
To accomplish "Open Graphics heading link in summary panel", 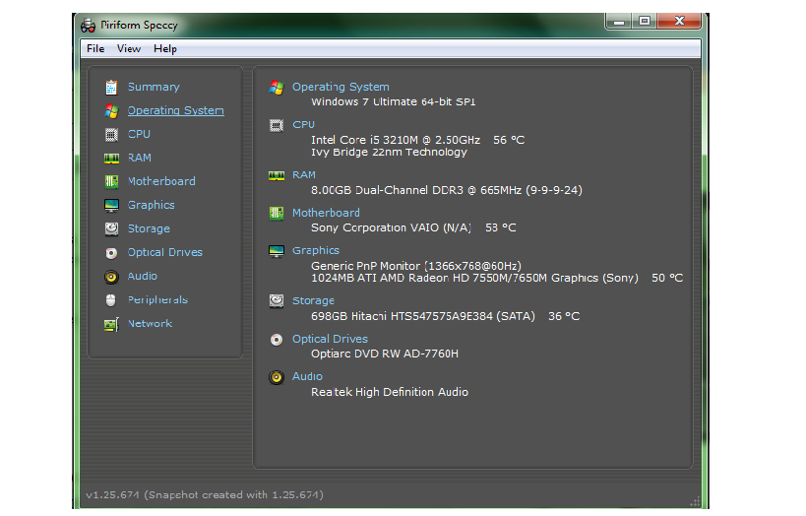I will click(316, 250).
